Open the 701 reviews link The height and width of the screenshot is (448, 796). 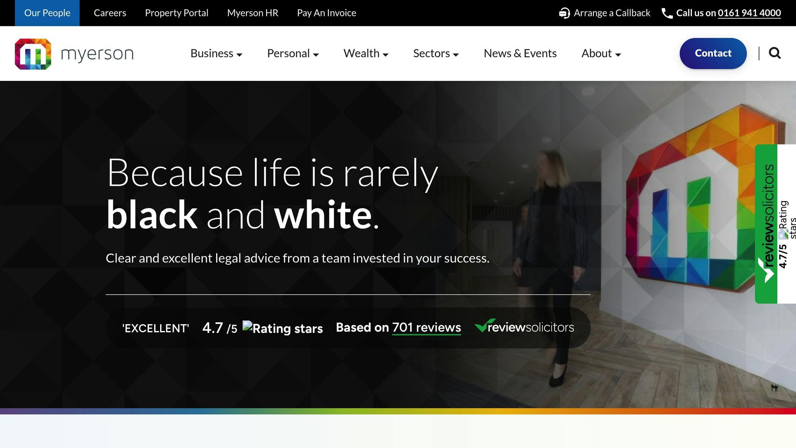tap(426, 327)
